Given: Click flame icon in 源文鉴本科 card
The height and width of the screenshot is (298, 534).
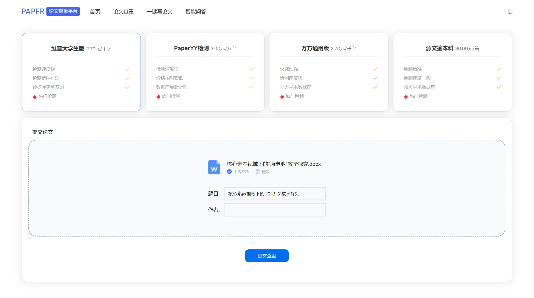Looking at the screenshot, I should tap(406, 96).
